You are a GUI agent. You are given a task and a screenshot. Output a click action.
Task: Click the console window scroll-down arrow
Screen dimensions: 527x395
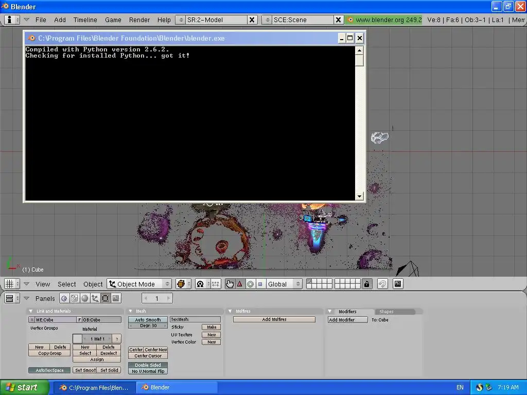(x=359, y=196)
